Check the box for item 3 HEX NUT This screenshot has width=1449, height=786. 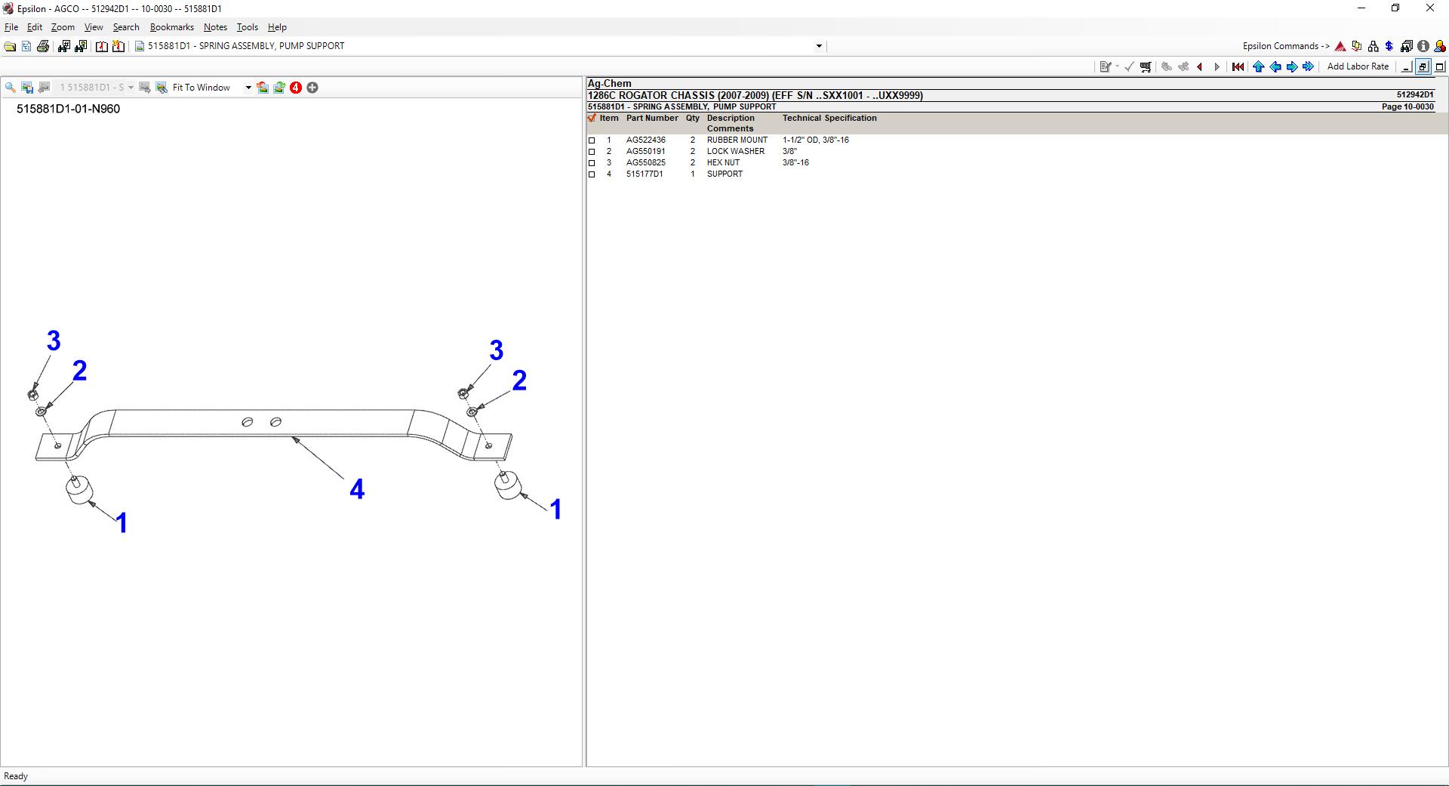coord(592,163)
